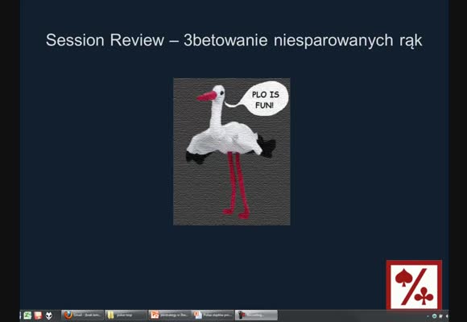Open the green Excel quick launch icon
Image resolution: width=467 pixels, height=322 pixels.
(x=27, y=315)
